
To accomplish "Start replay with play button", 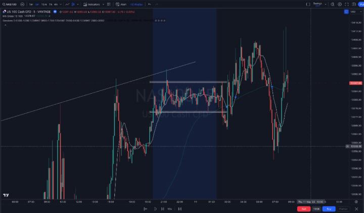I will (155, 209).
